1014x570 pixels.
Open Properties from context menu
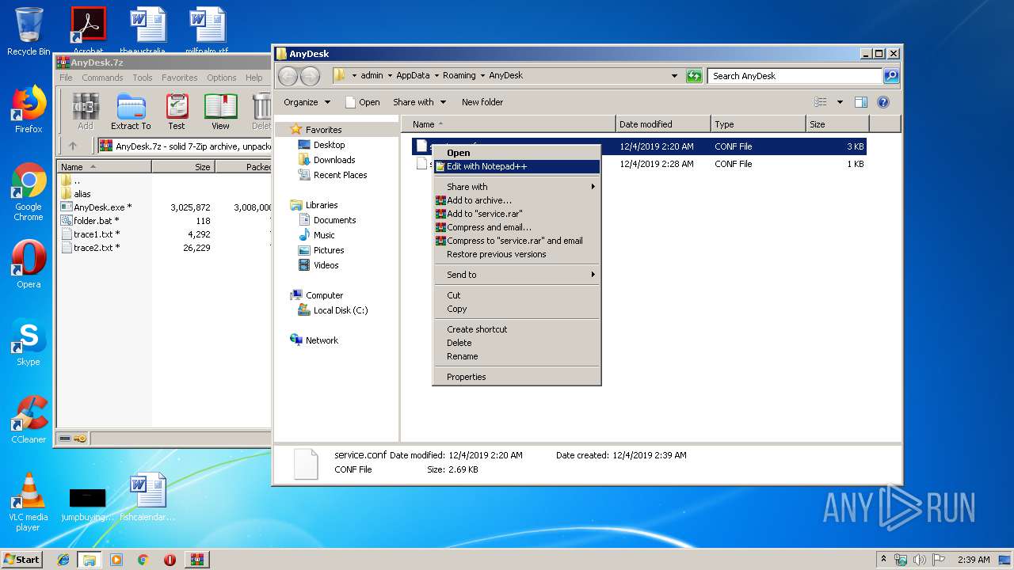(517, 377)
